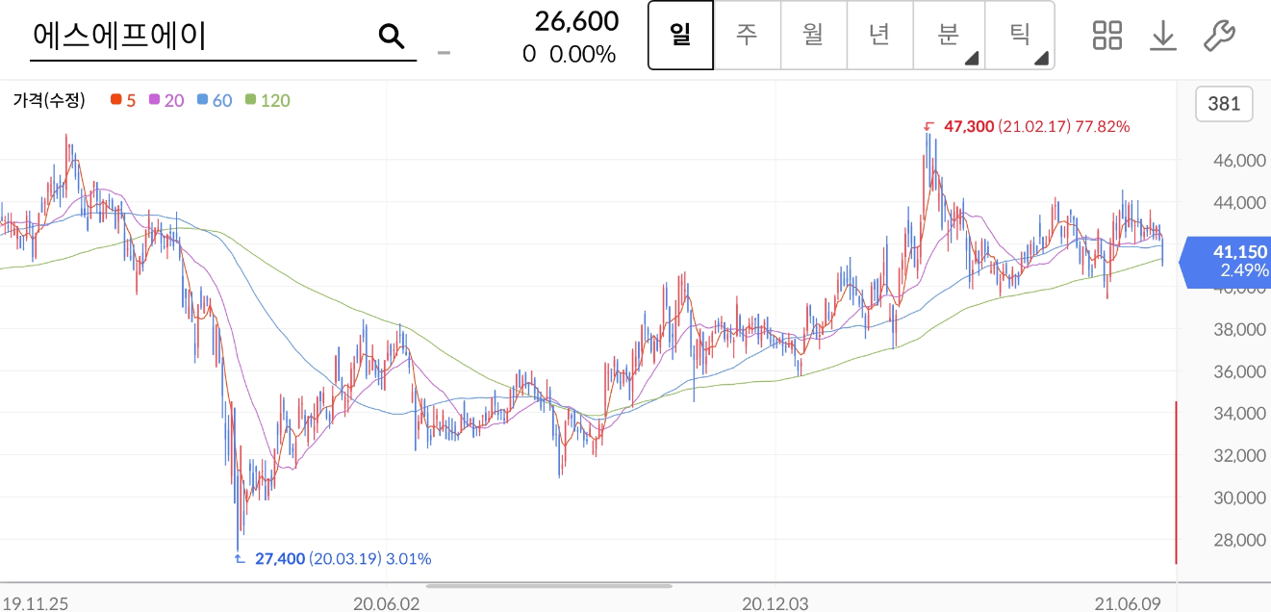Image resolution: width=1271 pixels, height=612 pixels.
Task: Click the 0.00% change text
Action: click(x=582, y=54)
